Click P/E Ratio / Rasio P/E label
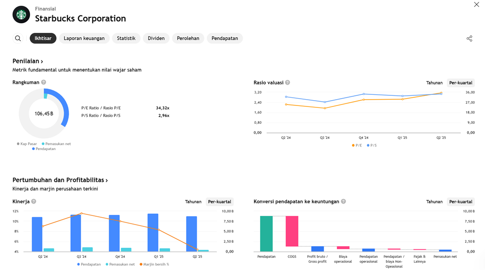 tap(101, 108)
